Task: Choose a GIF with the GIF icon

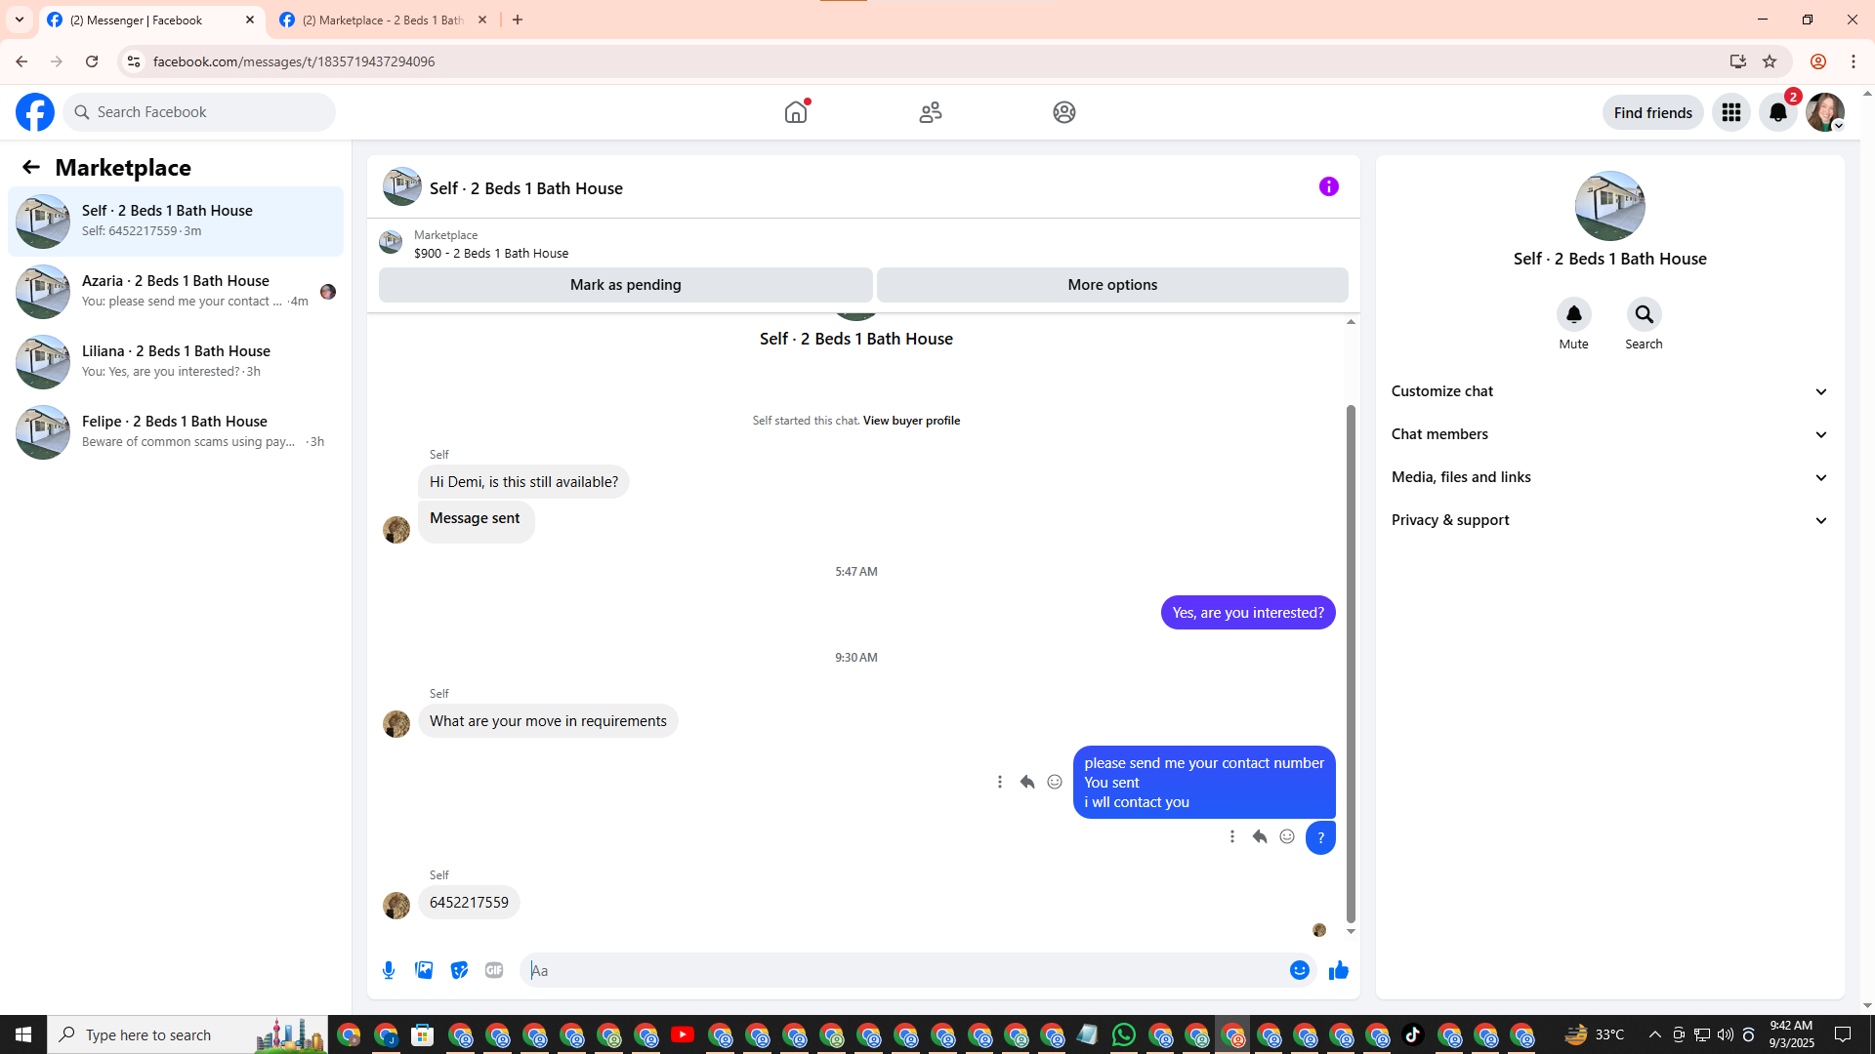Action: click(x=494, y=970)
